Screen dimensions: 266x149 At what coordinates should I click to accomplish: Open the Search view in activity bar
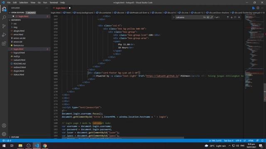pyautogui.click(x=4, y=17)
